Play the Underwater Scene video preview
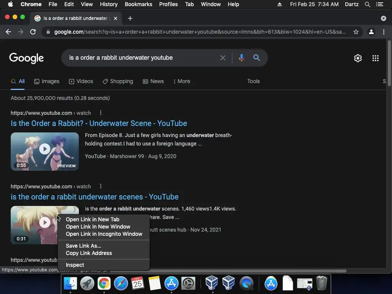This screenshot has height=294, width=392. point(45,149)
